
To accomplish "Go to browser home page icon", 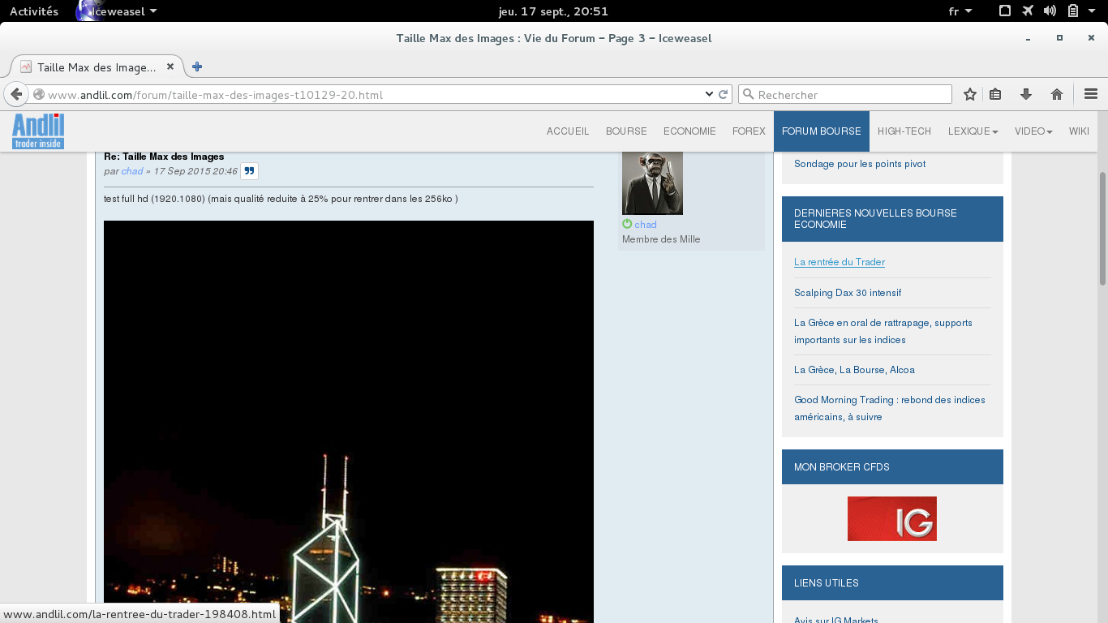I will (x=1057, y=94).
